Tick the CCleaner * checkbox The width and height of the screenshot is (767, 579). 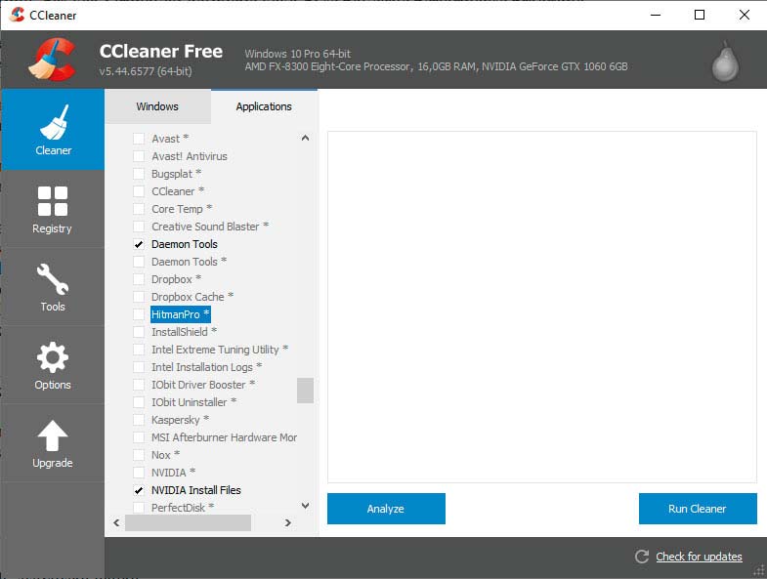pyautogui.click(x=139, y=191)
